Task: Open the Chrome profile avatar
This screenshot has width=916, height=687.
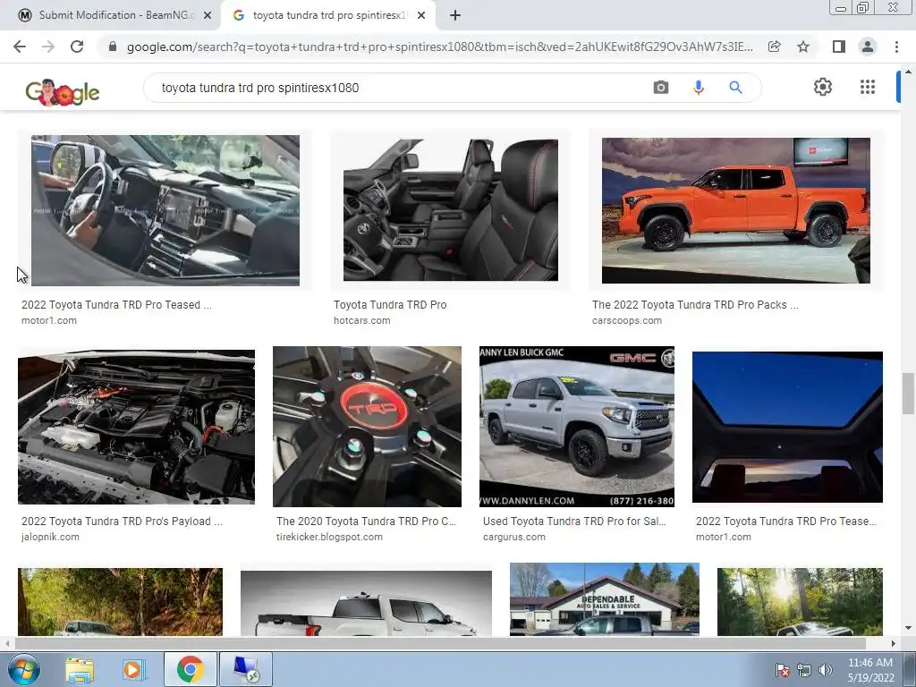Action: [868, 47]
